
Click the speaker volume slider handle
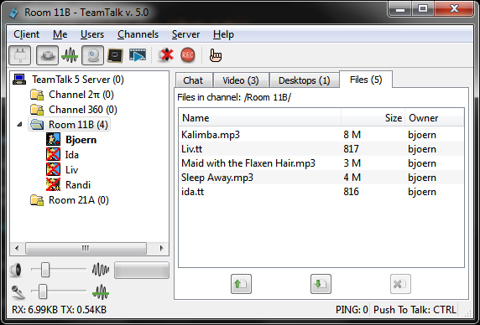45,270
